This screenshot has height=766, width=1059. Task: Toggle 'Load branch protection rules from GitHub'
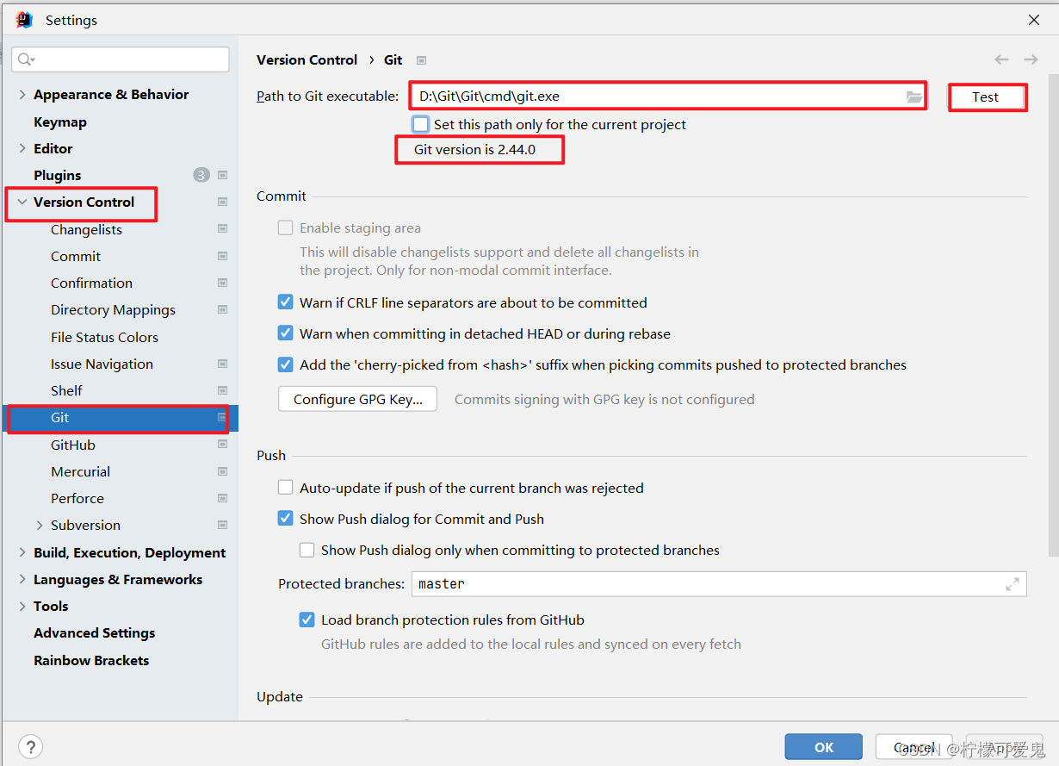(x=307, y=620)
